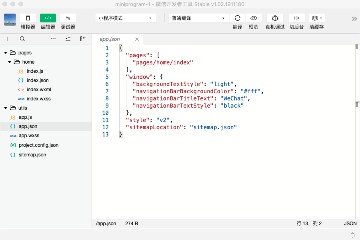Collapse the pages folder

6,53
